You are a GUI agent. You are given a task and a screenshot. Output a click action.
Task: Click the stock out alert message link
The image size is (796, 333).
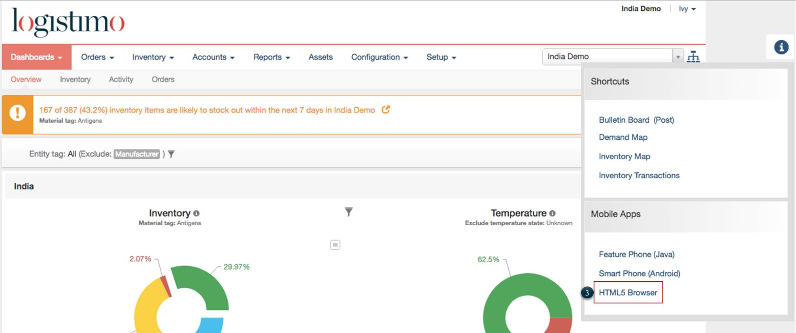click(207, 110)
